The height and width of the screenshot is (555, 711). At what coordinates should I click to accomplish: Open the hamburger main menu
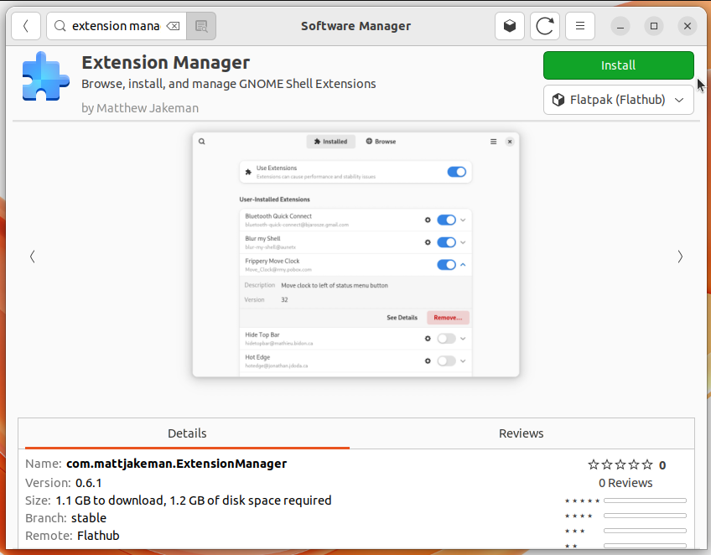click(x=580, y=26)
